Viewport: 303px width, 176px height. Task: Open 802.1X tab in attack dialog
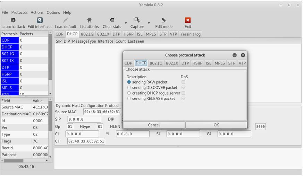[x=172, y=63]
